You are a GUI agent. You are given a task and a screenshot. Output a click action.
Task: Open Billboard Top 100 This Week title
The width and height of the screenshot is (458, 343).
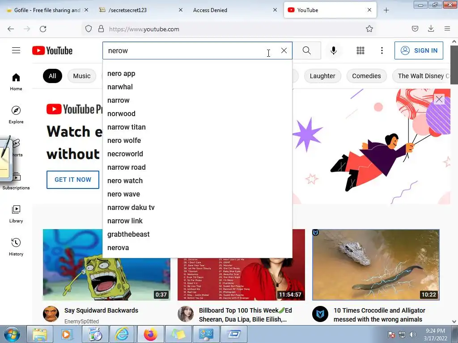[246, 315]
